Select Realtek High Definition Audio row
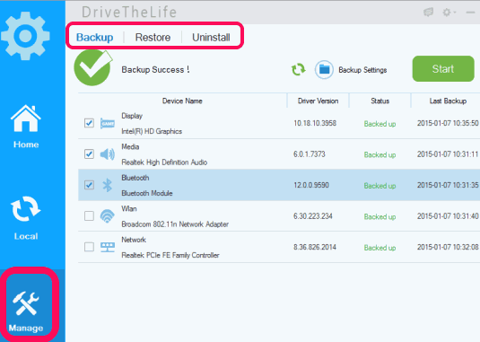This screenshot has width=480, height=342. click(279, 154)
